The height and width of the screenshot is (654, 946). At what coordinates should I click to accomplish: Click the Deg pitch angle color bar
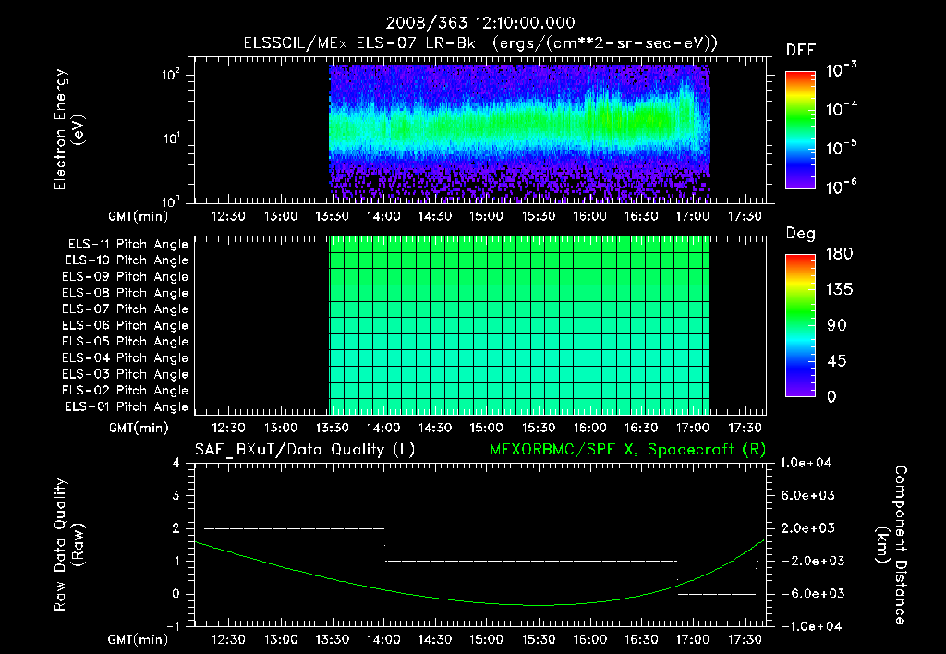(x=800, y=326)
